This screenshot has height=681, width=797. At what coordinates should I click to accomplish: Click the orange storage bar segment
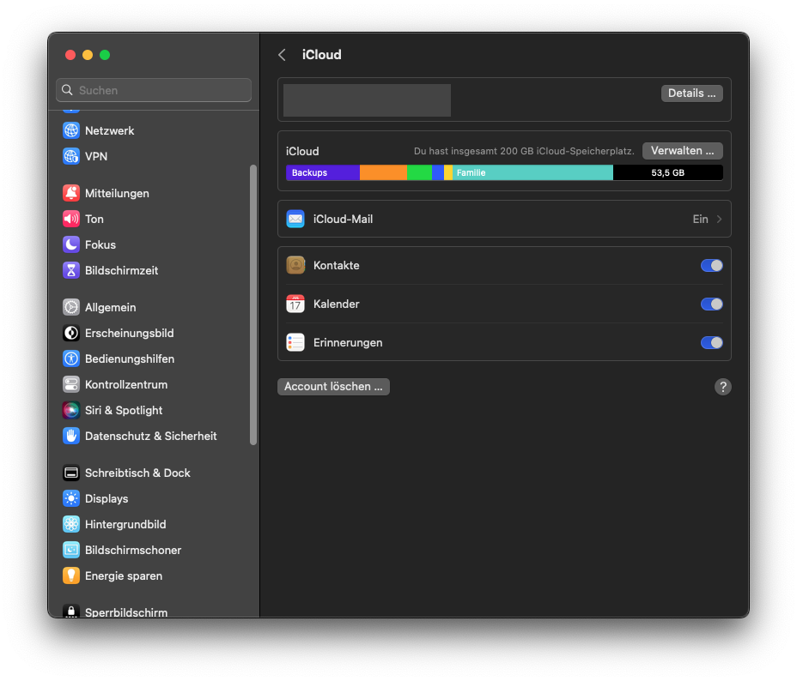pyautogui.click(x=383, y=172)
